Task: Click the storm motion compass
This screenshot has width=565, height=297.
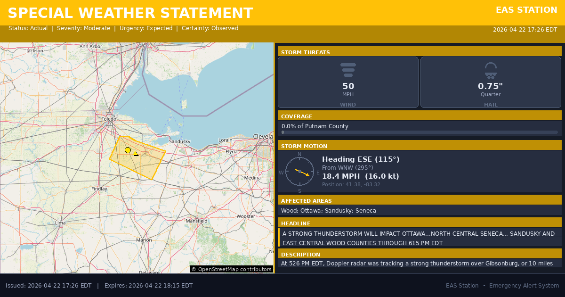Action: [x=299, y=172]
